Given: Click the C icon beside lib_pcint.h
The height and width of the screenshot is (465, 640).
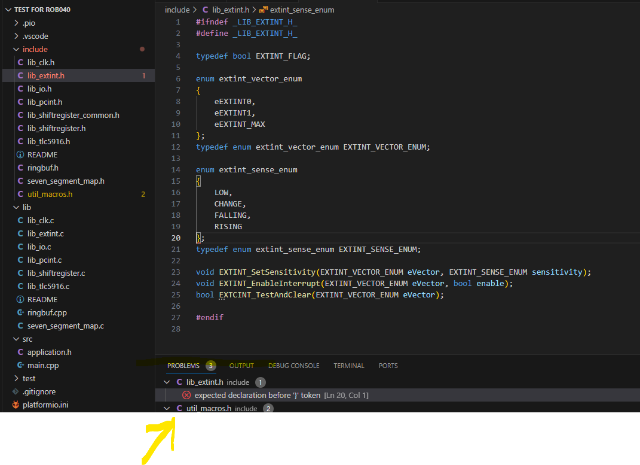Looking at the screenshot, I should tap(20, 102).
